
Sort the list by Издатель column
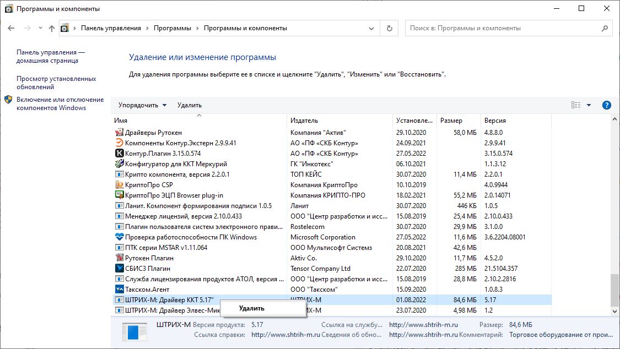coord(339,121)
